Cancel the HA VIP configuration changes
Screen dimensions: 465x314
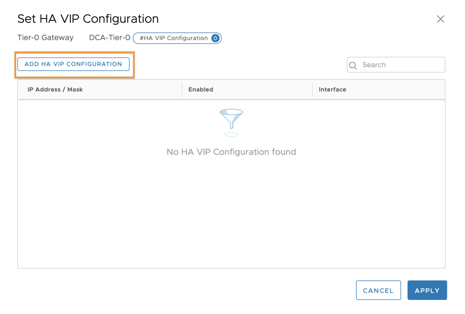378,290
